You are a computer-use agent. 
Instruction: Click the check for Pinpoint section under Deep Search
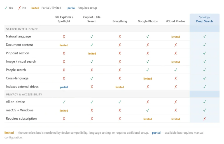(x=205, y=53)
